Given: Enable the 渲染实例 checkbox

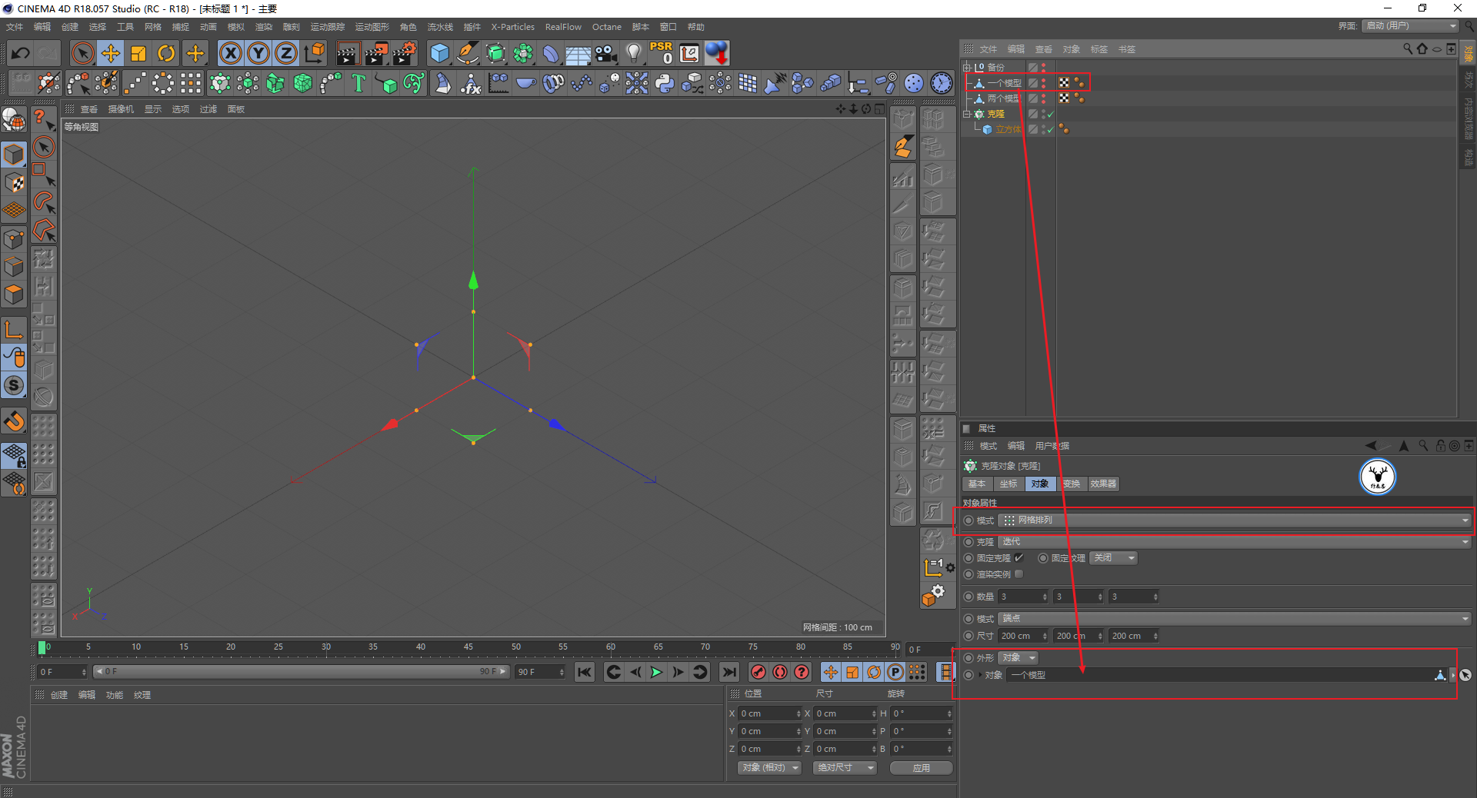Looking at the screenshot, I should click(1019, 574).
